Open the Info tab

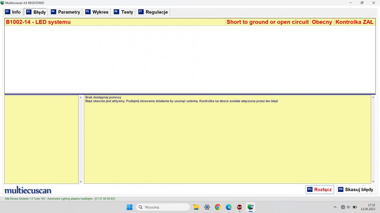click(13, 12)
